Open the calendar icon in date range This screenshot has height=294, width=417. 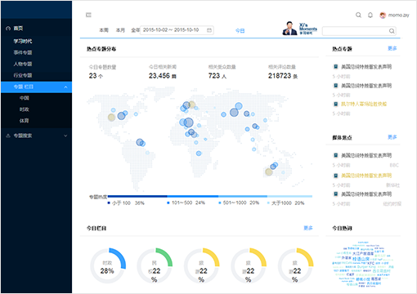point(209,30)
